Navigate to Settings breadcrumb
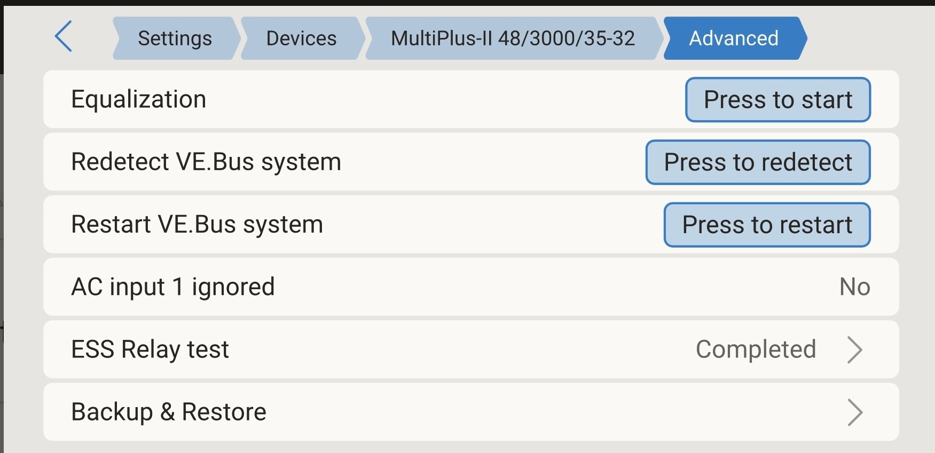 [x=175, y=38]
